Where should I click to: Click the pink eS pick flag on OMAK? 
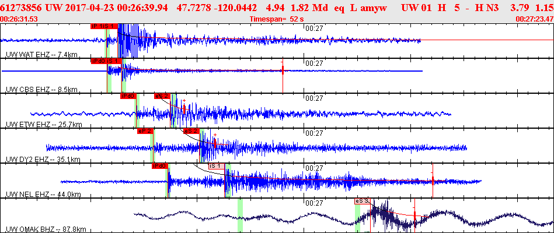point(362,200)
